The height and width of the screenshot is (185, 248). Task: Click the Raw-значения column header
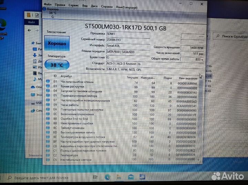tap(188, 78)
